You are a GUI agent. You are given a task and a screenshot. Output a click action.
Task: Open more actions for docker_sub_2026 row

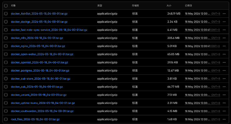click(224, 87)
